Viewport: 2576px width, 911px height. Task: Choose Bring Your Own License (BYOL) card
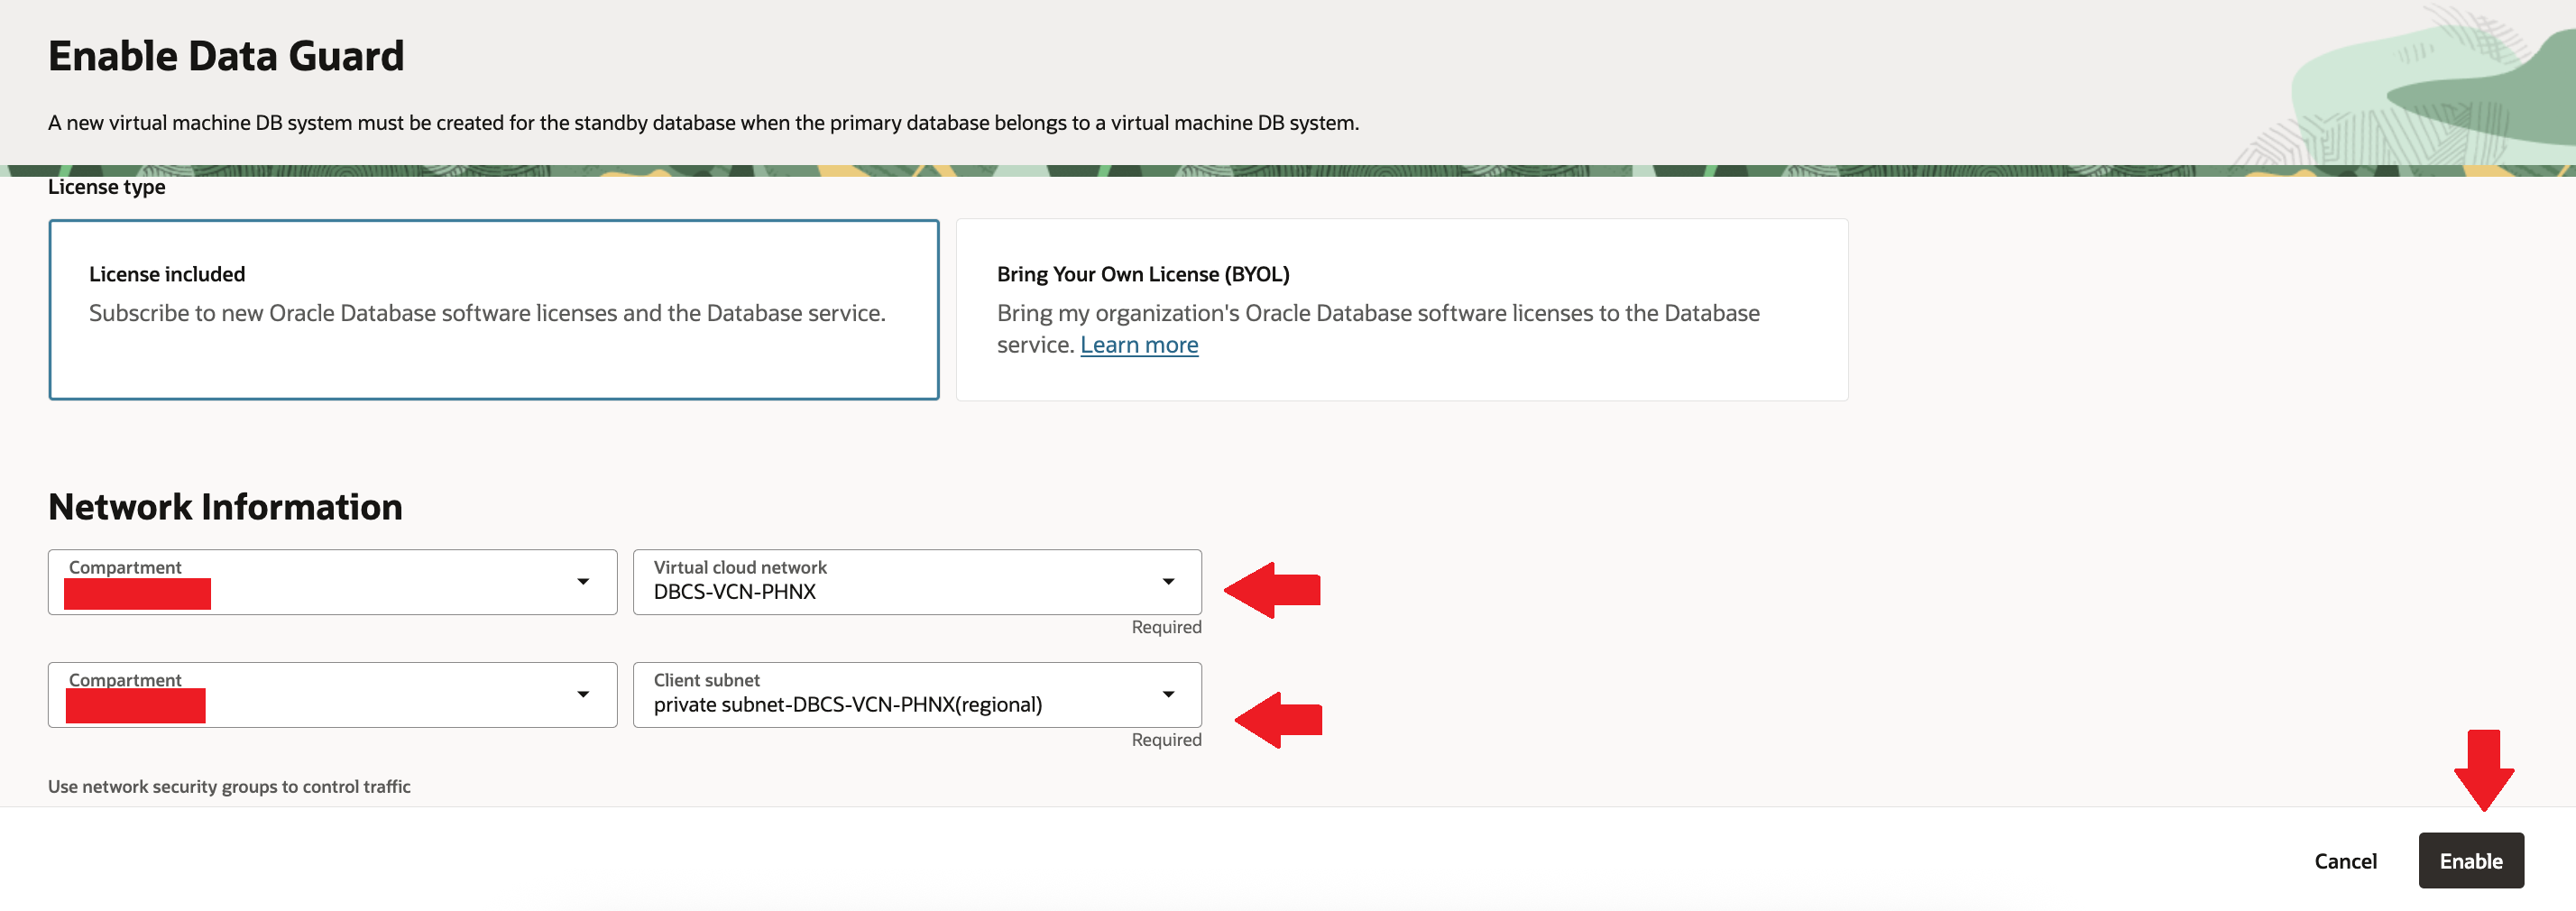(x=1401, y=309)
